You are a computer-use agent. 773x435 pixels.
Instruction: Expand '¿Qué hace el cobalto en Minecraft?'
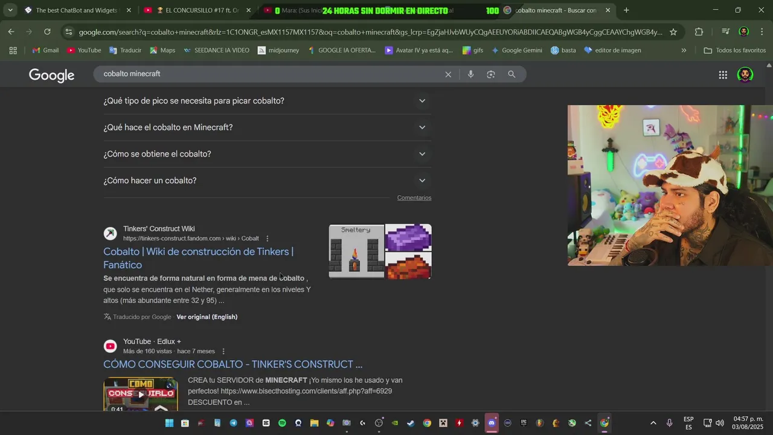(x=268, y=127)
